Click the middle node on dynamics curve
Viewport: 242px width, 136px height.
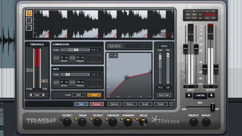pos(127,78)
